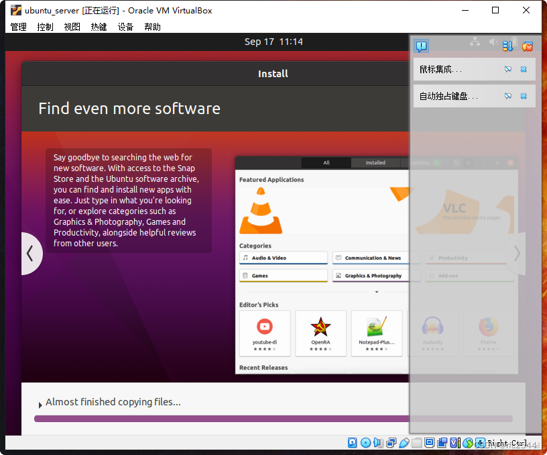
Task: Select the Audio & Video category
Action: tap(284, 258)
